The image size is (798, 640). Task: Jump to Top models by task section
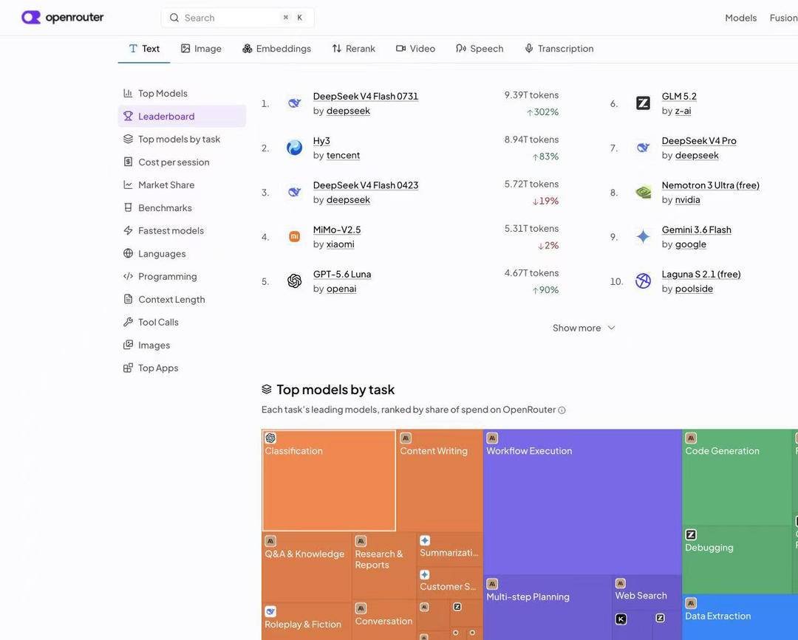coord(182,140)
